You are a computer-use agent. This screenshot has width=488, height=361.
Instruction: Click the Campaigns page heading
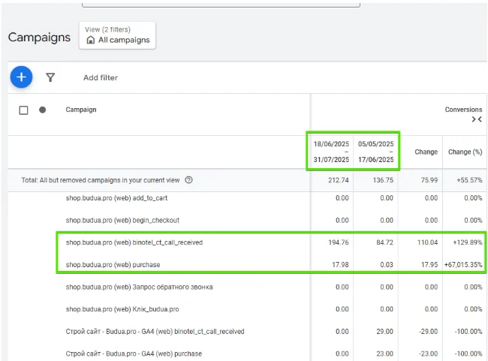click(39, 38)
